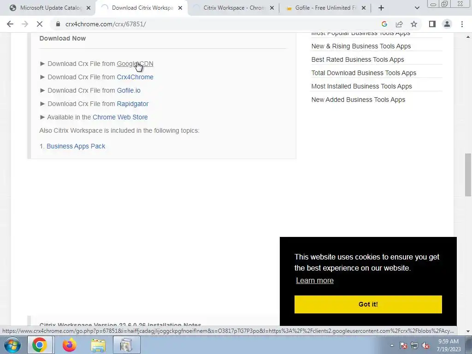
Task: Bookmark this page with star
Action: (414, 24)
